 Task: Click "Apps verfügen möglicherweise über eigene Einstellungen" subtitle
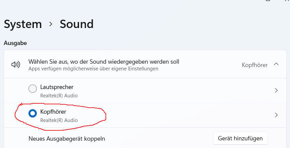click(93, 69)
